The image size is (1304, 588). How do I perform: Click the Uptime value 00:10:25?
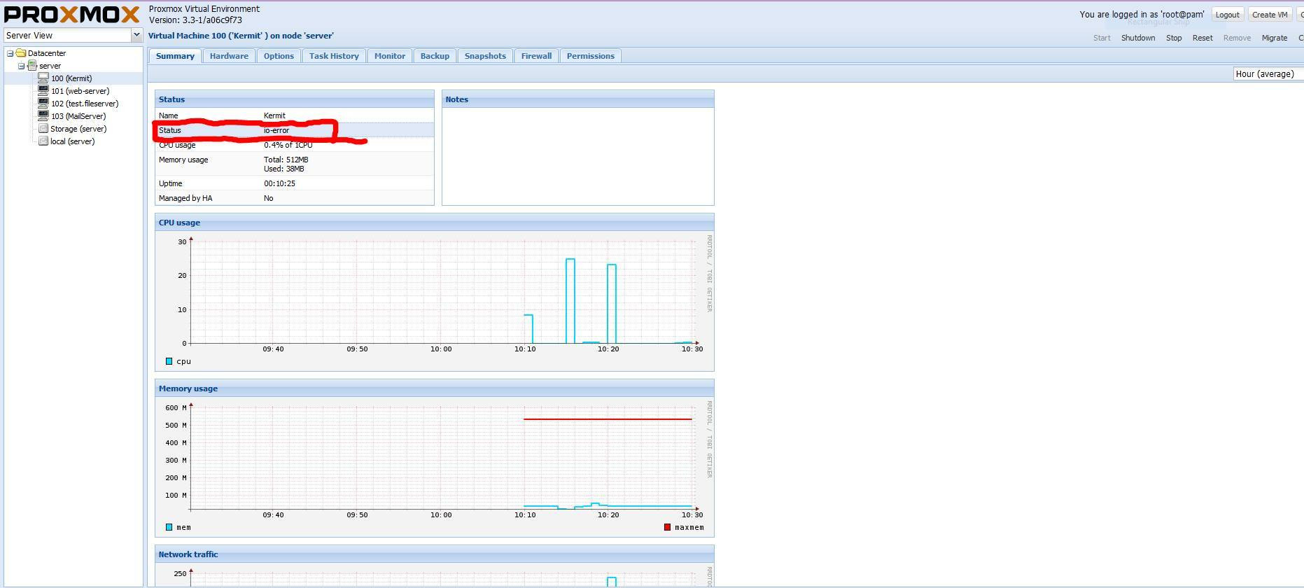click(x=279, y=183)
